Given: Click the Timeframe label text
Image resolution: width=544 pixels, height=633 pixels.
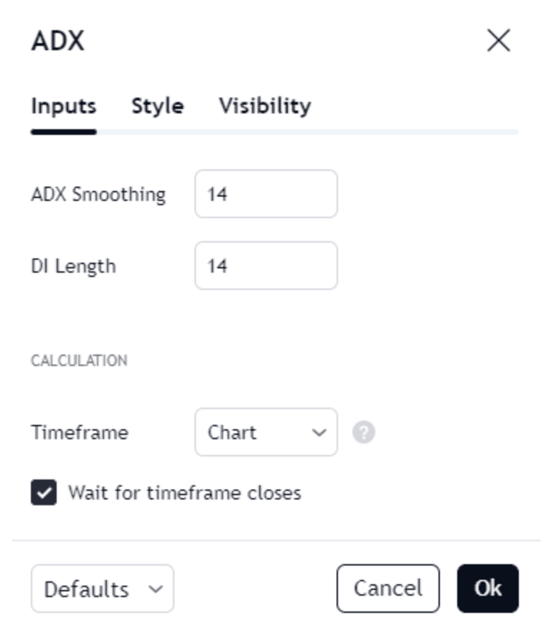Looking at the screenshot, I should [x=80, y=432].
